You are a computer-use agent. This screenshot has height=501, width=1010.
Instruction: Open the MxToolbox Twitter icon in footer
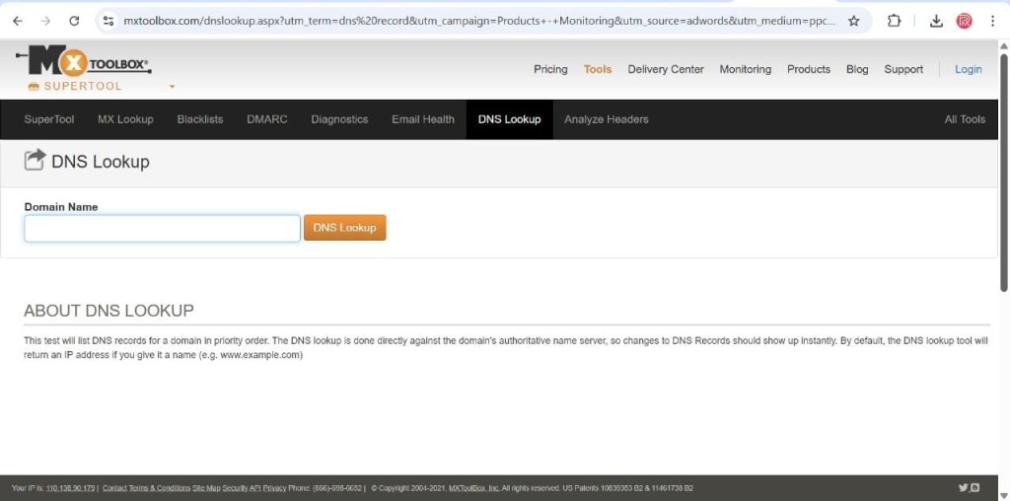point(964,487)
